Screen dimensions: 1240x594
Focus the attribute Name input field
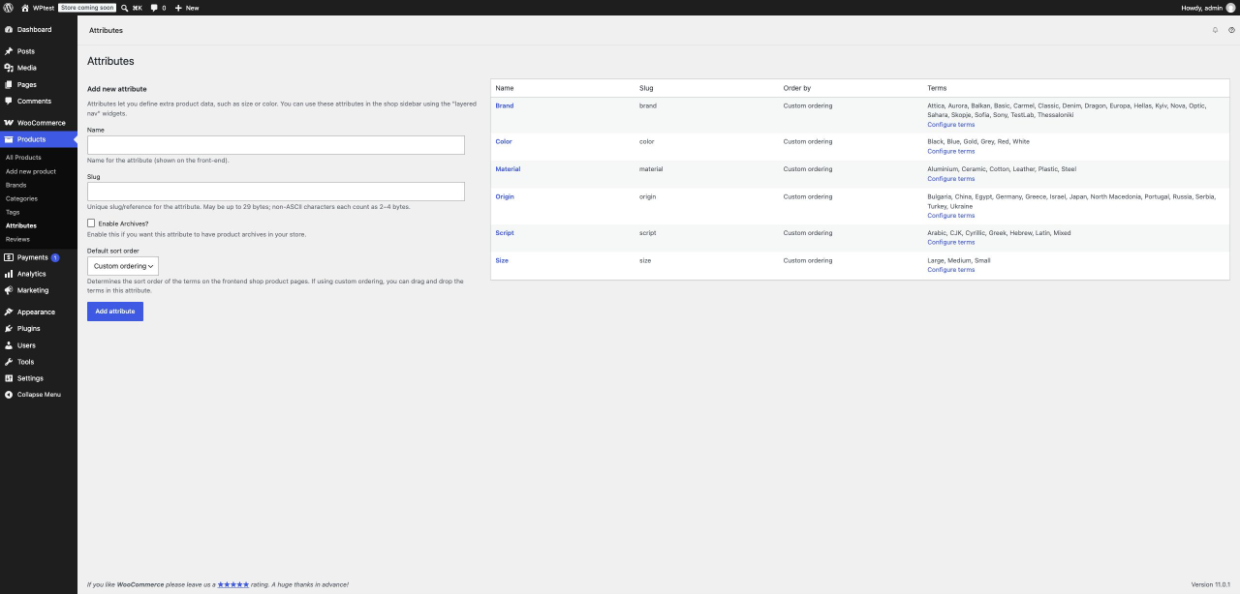(276, 145)
